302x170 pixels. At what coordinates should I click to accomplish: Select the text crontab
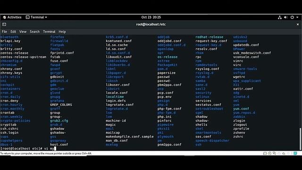8,113
